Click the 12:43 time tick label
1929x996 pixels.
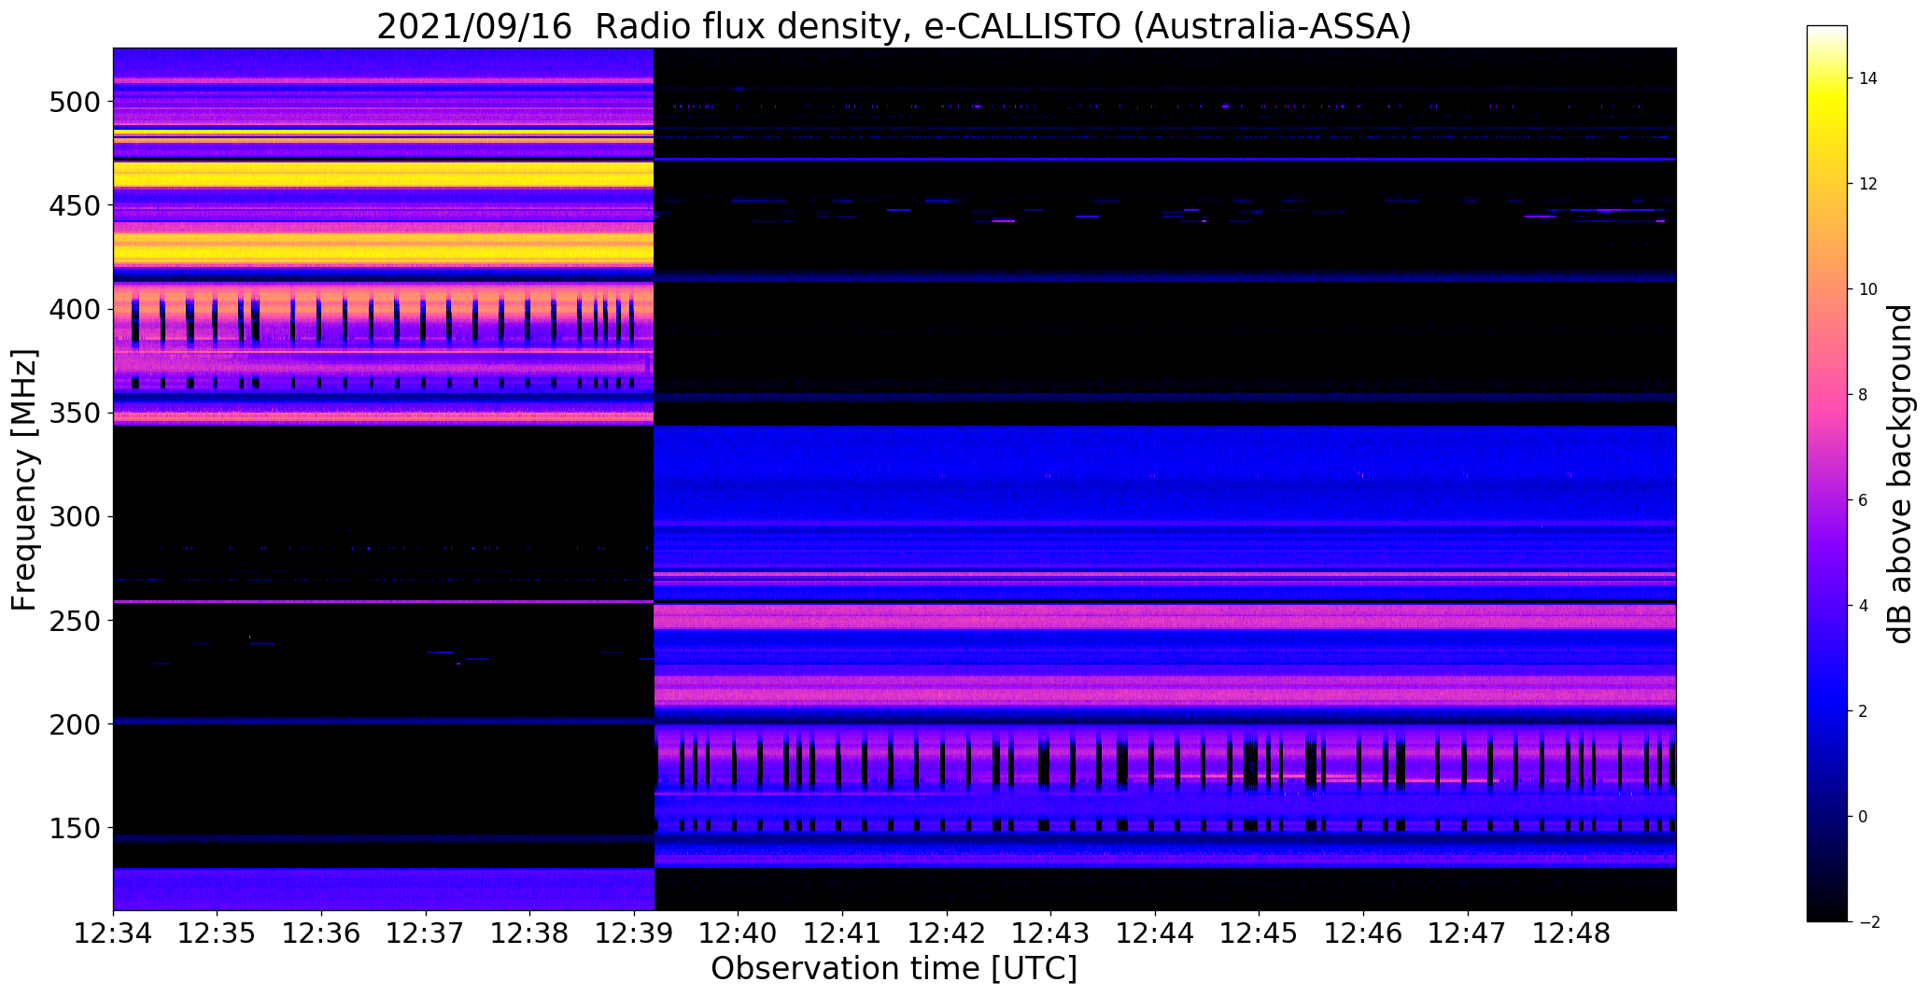click(x=1051, y=933)
